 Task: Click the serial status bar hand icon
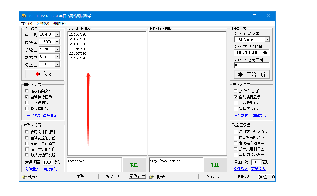(x=24, y=177)
